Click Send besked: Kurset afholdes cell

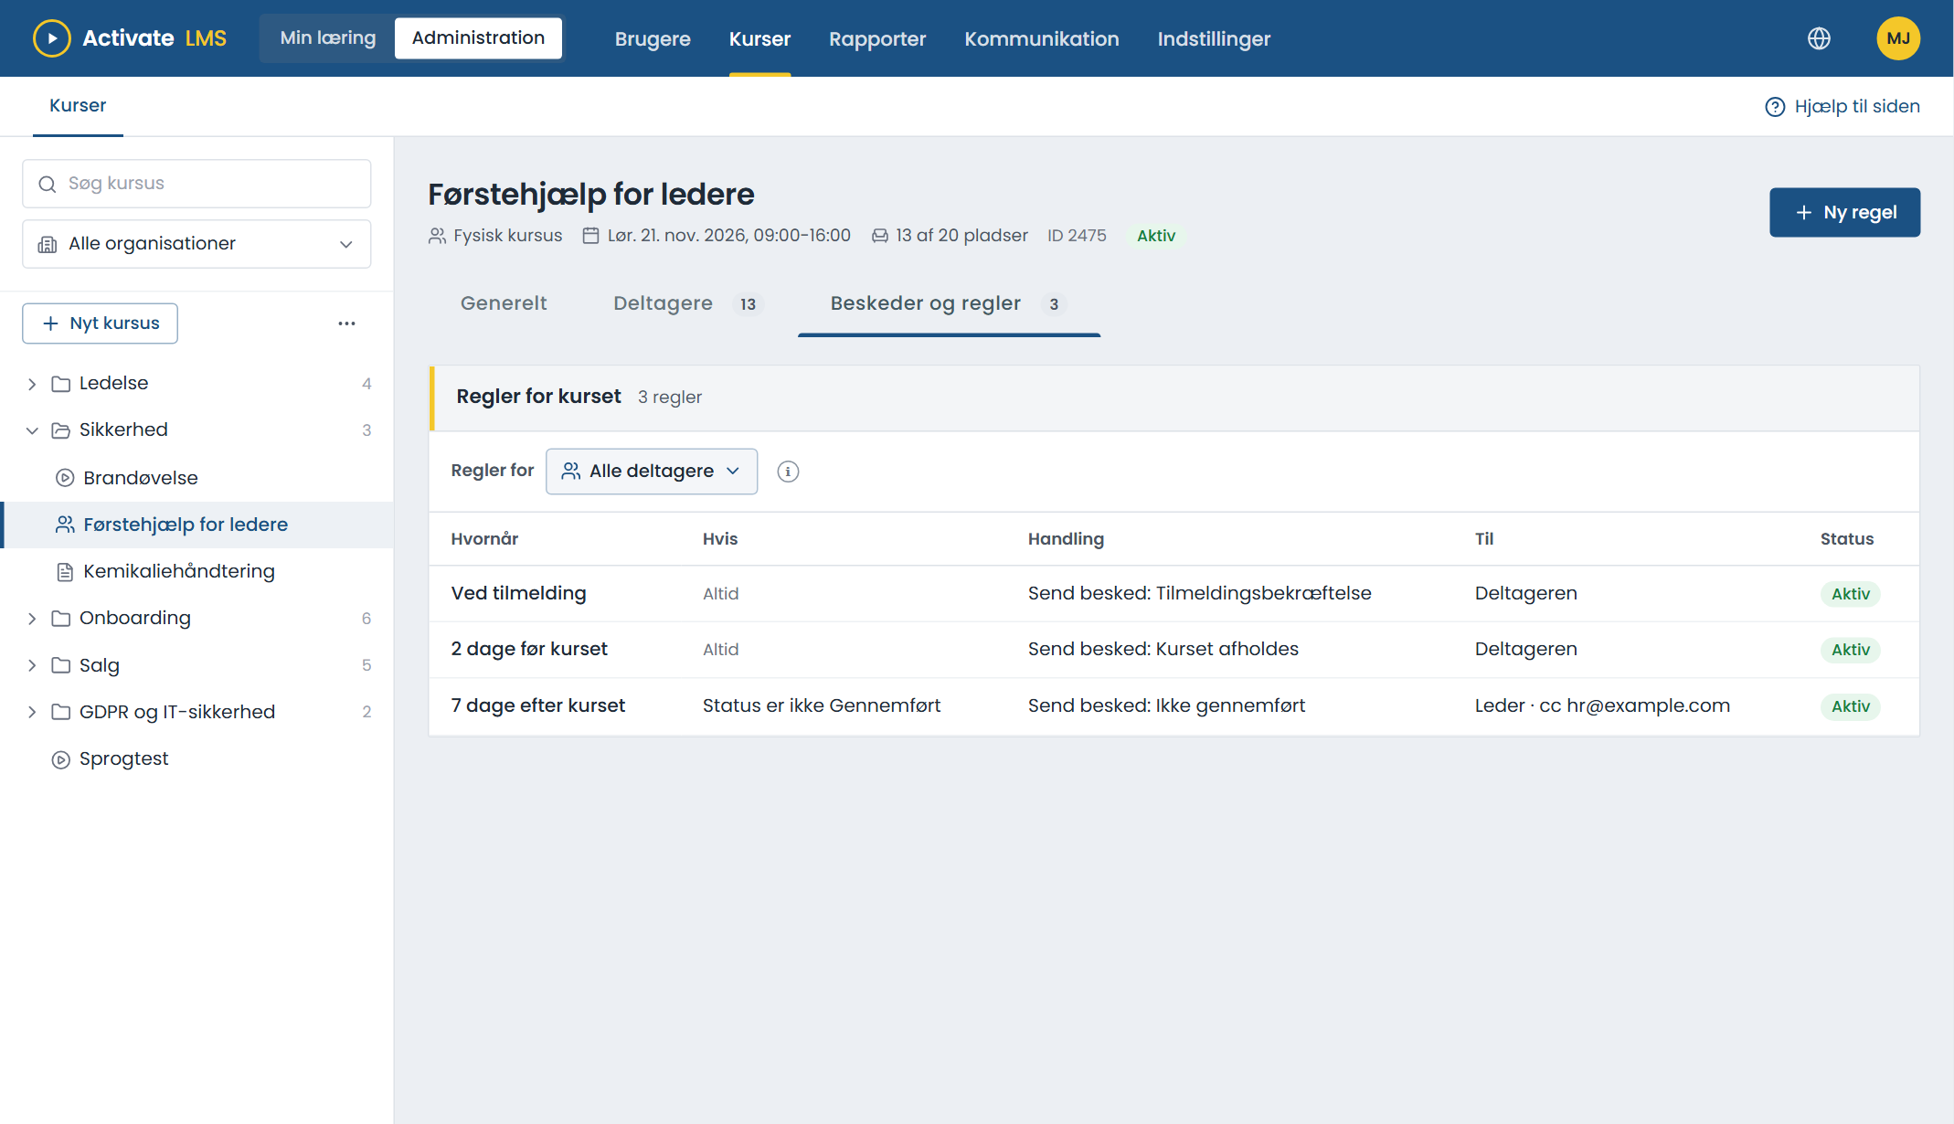(x=1163, y=649)
